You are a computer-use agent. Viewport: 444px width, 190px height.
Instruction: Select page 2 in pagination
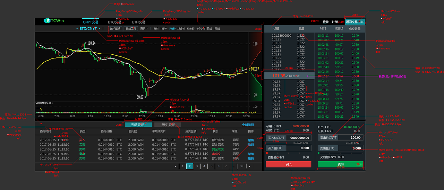[190, 166]
